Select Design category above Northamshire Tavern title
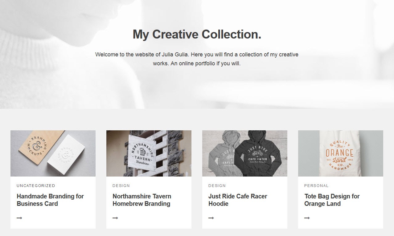 point(121,186)
